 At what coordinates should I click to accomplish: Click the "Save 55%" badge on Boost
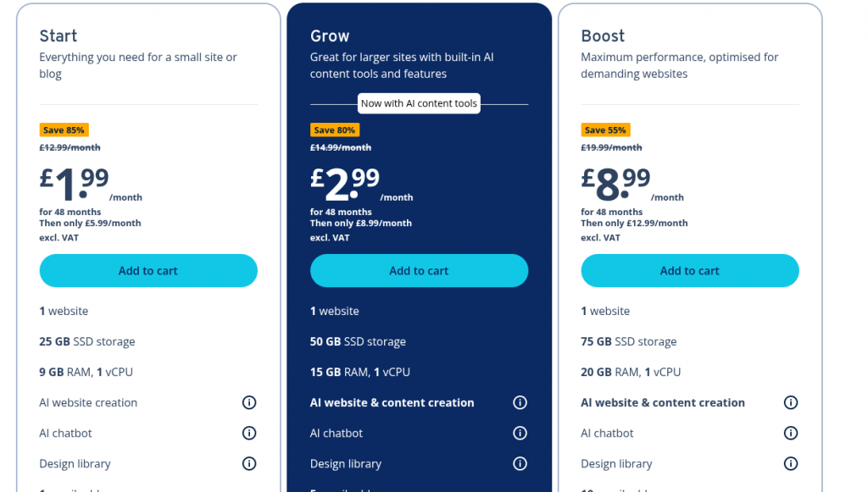[604, 130]
